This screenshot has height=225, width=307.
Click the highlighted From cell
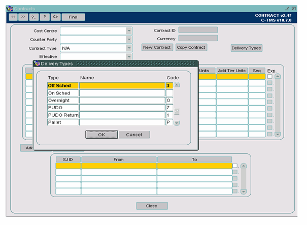119,166
